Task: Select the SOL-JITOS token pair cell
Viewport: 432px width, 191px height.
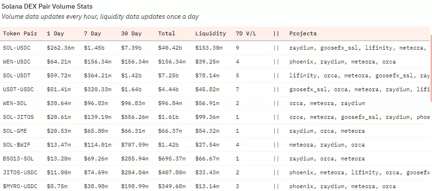Action: [19, 117]
